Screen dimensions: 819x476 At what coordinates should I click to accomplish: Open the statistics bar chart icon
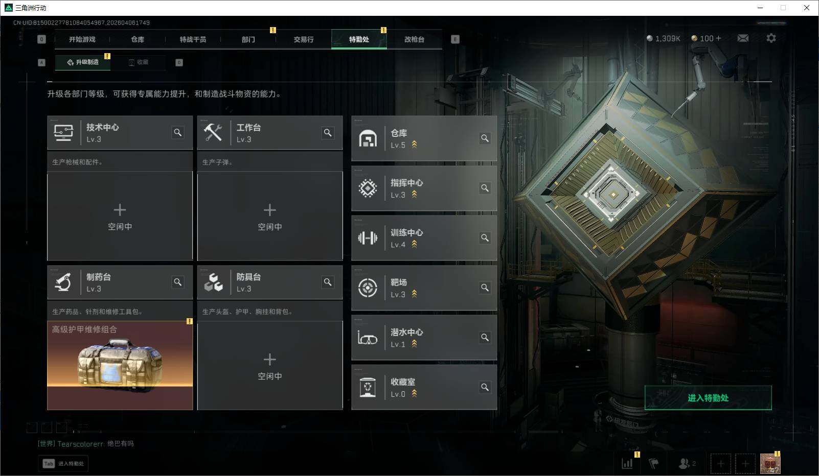(627, 463)
